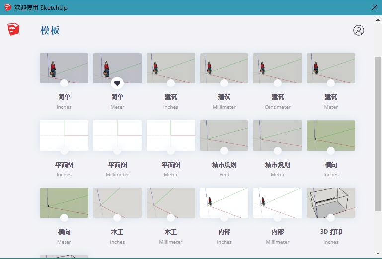The width and height of the screenshot is (382, 259).
Task: Open the 平面图 Millimeter template
Action: point(117,134)
